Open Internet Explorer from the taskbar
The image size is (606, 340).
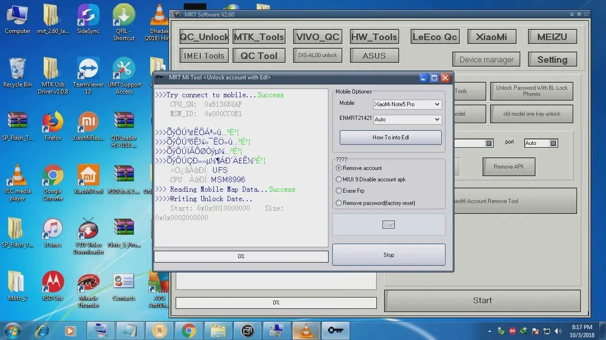42,330
